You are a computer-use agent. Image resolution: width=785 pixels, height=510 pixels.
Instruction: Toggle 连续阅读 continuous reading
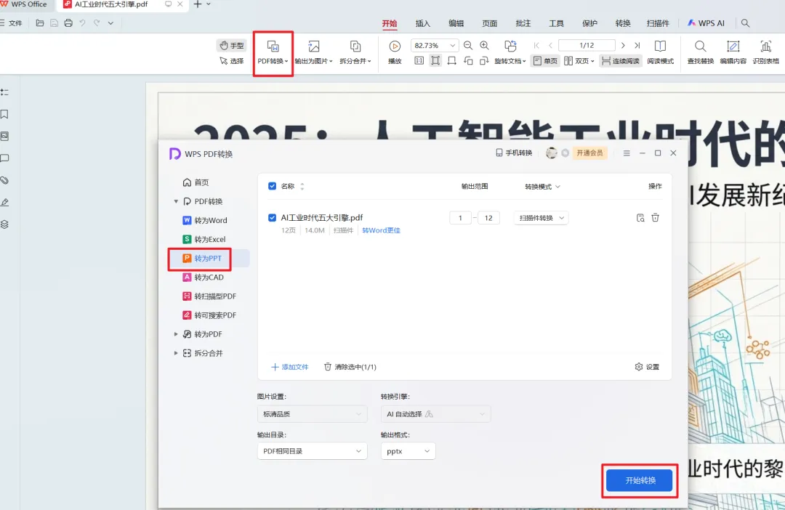click(620, 61)
